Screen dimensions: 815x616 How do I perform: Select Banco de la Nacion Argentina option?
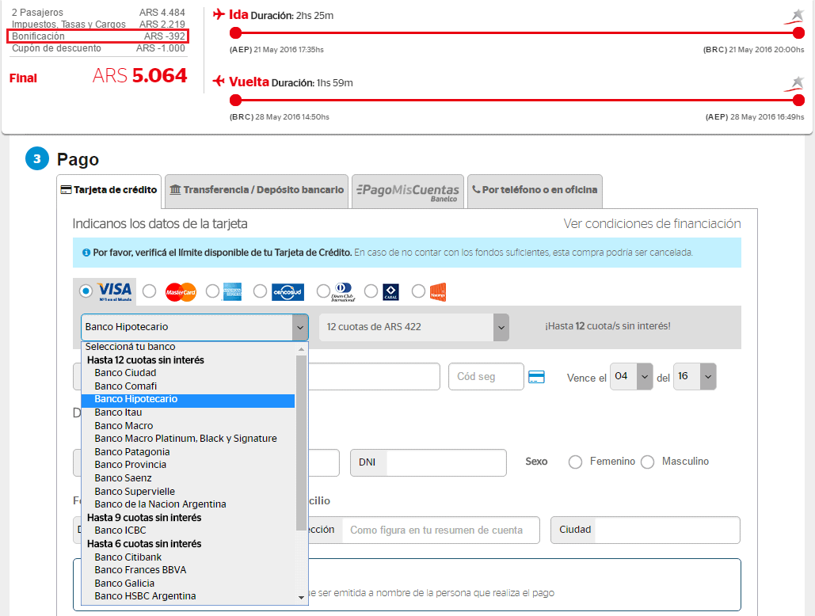[x=189, y=504]
